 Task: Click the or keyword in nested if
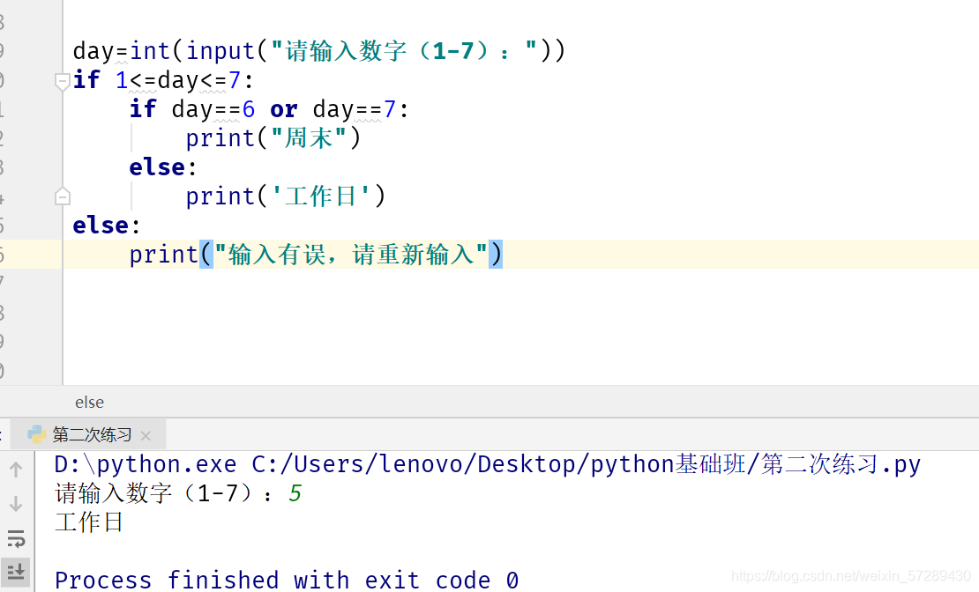283,110
